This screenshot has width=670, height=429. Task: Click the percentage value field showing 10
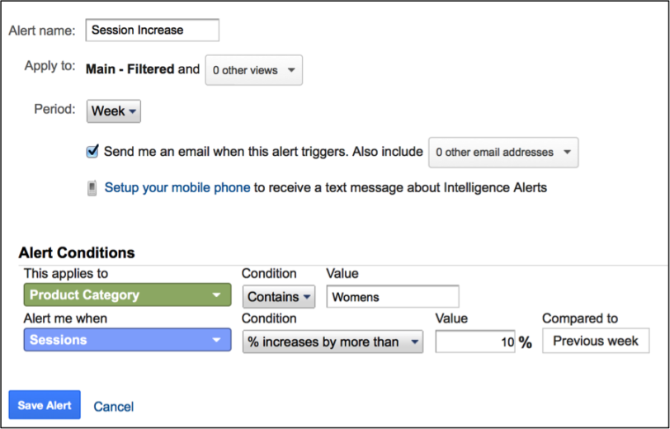tap(475, 342)
